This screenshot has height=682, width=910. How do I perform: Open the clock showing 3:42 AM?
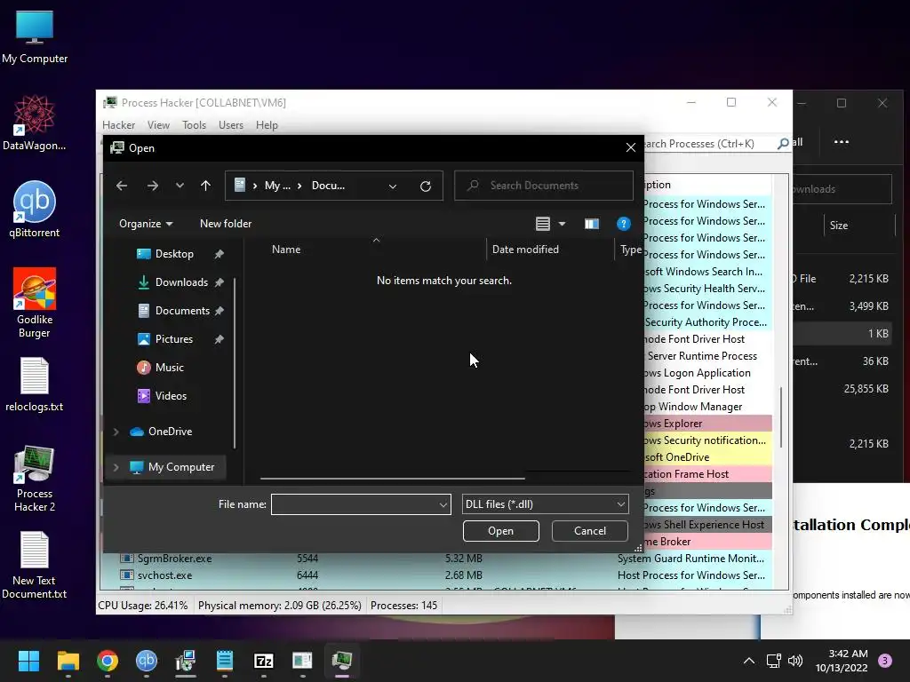(842, 661)
